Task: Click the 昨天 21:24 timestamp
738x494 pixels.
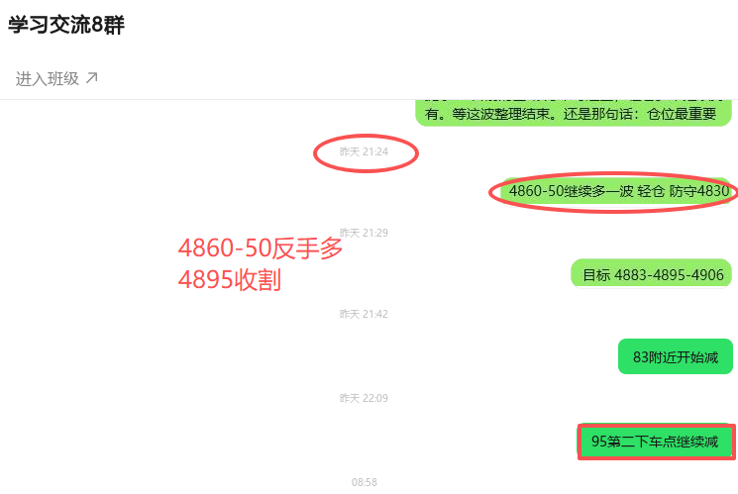Action: (364, 152)
